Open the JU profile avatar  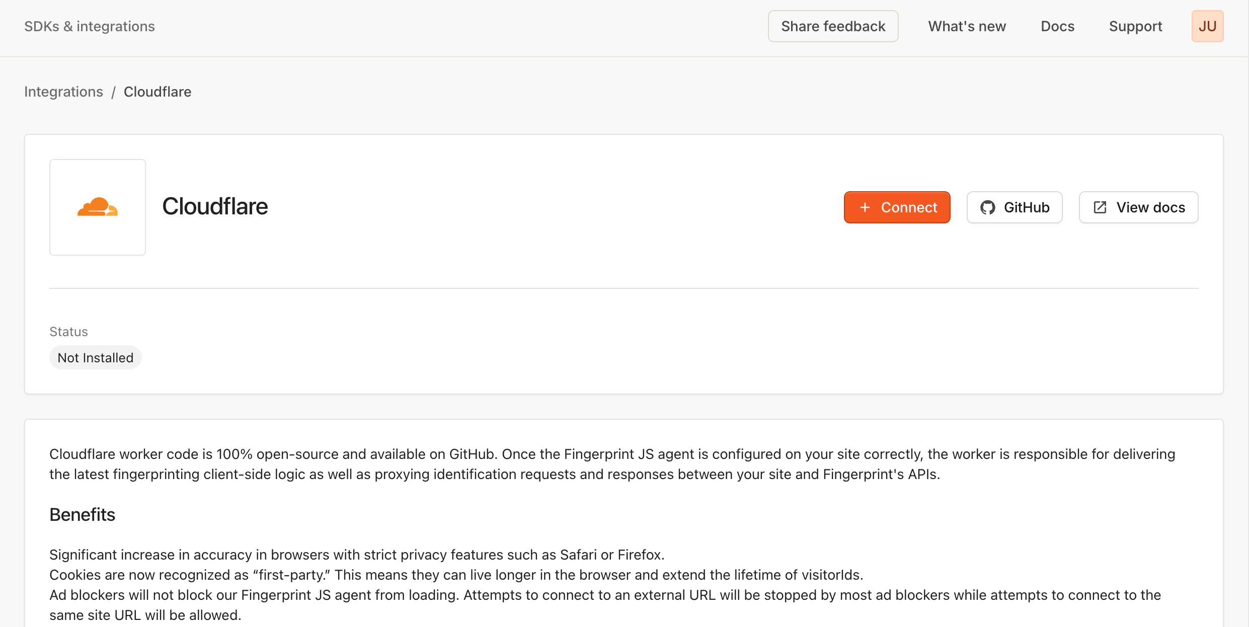tap(1207, 26)
